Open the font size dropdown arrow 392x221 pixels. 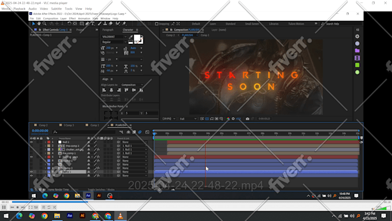116,48
